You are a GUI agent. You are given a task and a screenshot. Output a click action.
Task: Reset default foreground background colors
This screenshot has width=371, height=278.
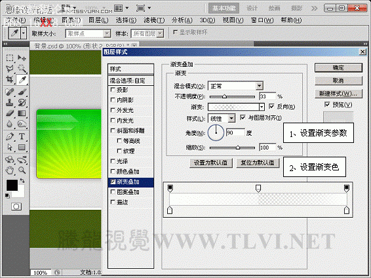click(x=7, y=195)
